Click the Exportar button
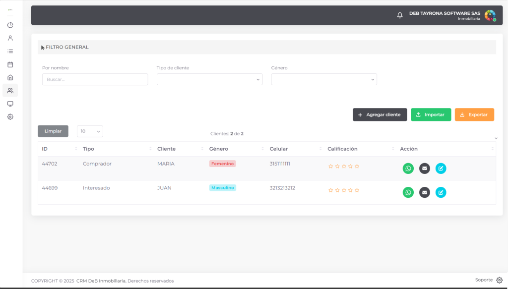The height and width of the screenshot is (289, 508). [474, 115]
